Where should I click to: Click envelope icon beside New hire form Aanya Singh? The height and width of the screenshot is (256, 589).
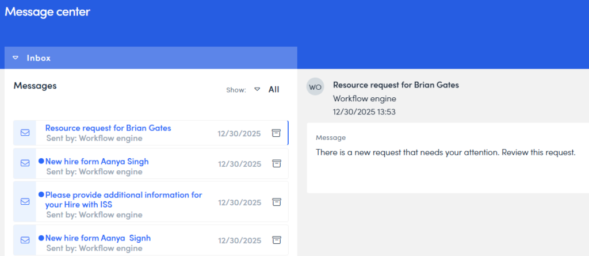click(25, 163)
